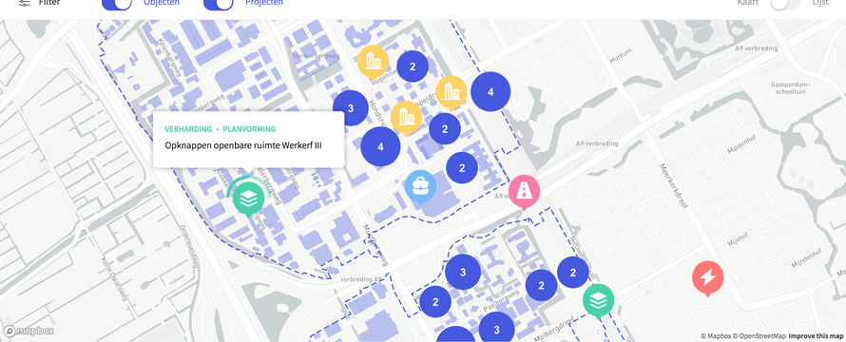Expand the 2 cluster next to Hogehilweg
Image resolution: width=846 pixels, height=342 pixels.
413,66
